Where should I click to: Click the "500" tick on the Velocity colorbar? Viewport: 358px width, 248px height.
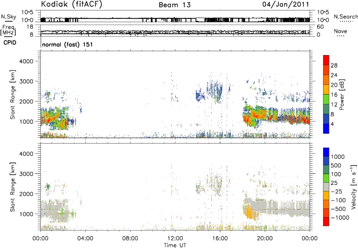(x=336, y=165)
